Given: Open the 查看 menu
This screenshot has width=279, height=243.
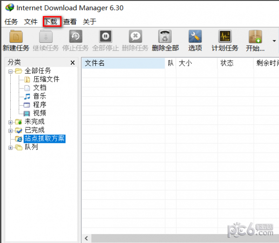Looking at the screenshot, I should point(70,22).
